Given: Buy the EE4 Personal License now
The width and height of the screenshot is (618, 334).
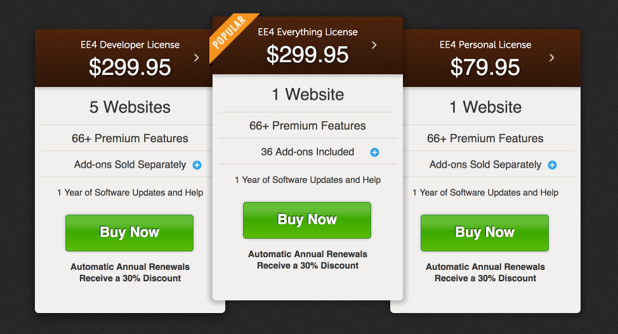Looking at the screenshot, I should coord(485,232).
